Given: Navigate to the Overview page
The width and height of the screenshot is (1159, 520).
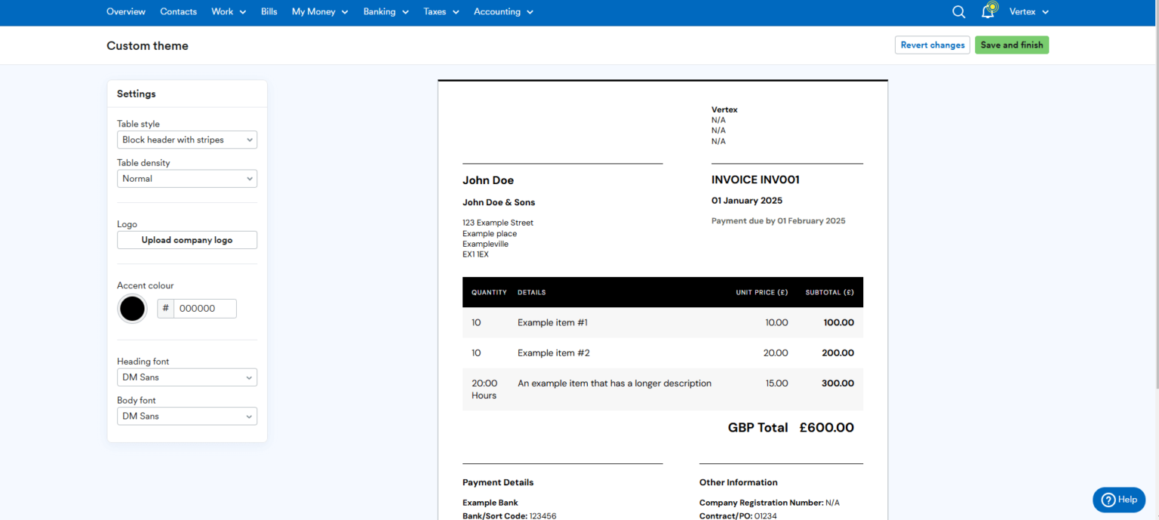Looking at the screenshot, I should pyautogui.click(x=125, y=11).
